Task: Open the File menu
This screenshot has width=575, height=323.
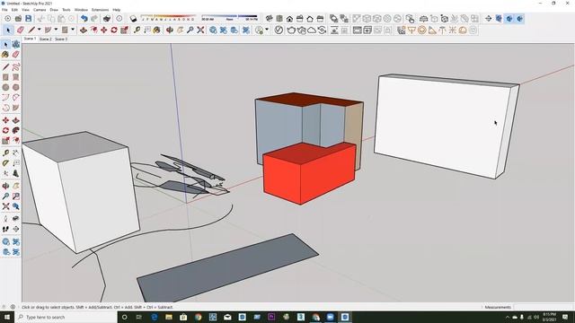Action: coord(4,10)
